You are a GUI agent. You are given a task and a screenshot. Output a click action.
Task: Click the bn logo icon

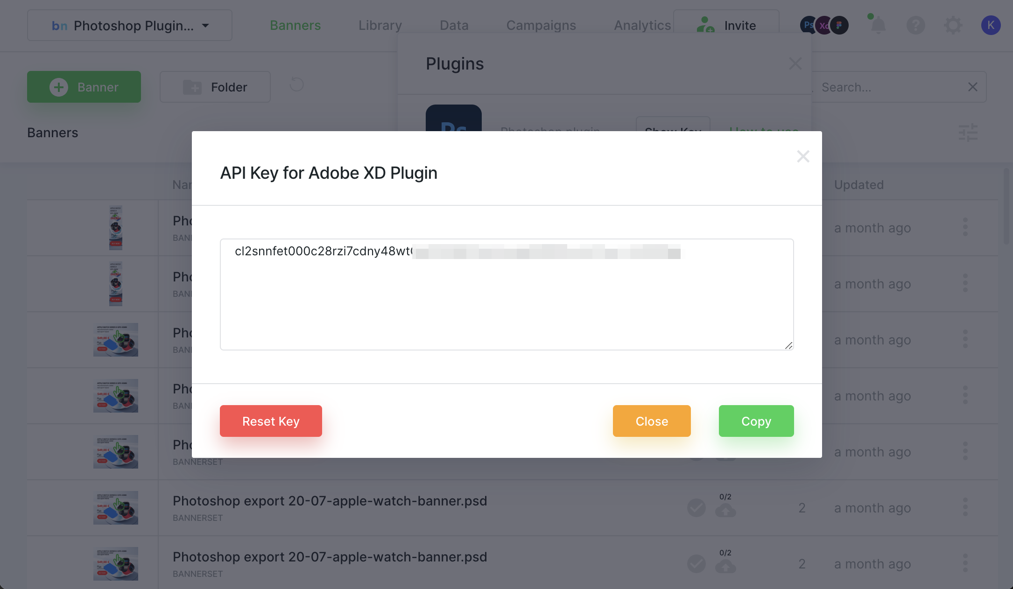point(59,26)
